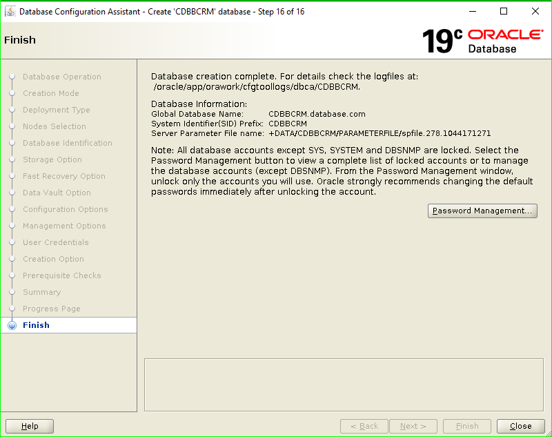Select the Finish step in sidebar

(36, 324)
